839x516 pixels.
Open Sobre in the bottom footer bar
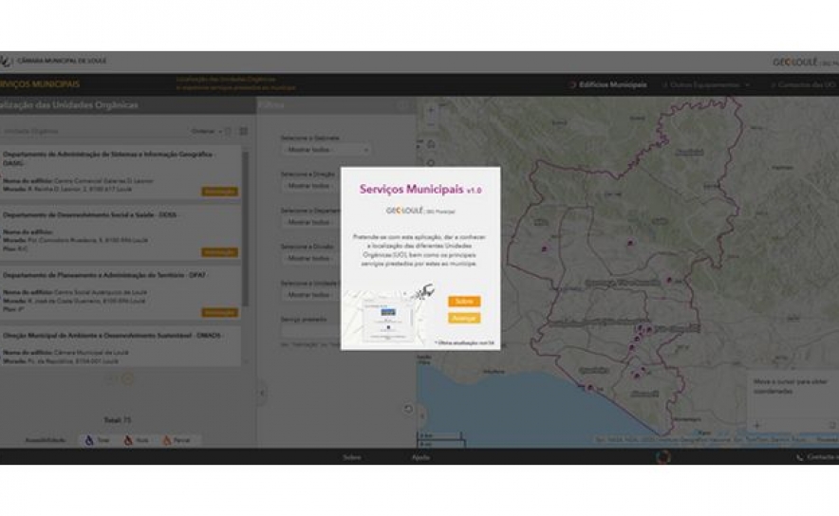coord(351,457)
